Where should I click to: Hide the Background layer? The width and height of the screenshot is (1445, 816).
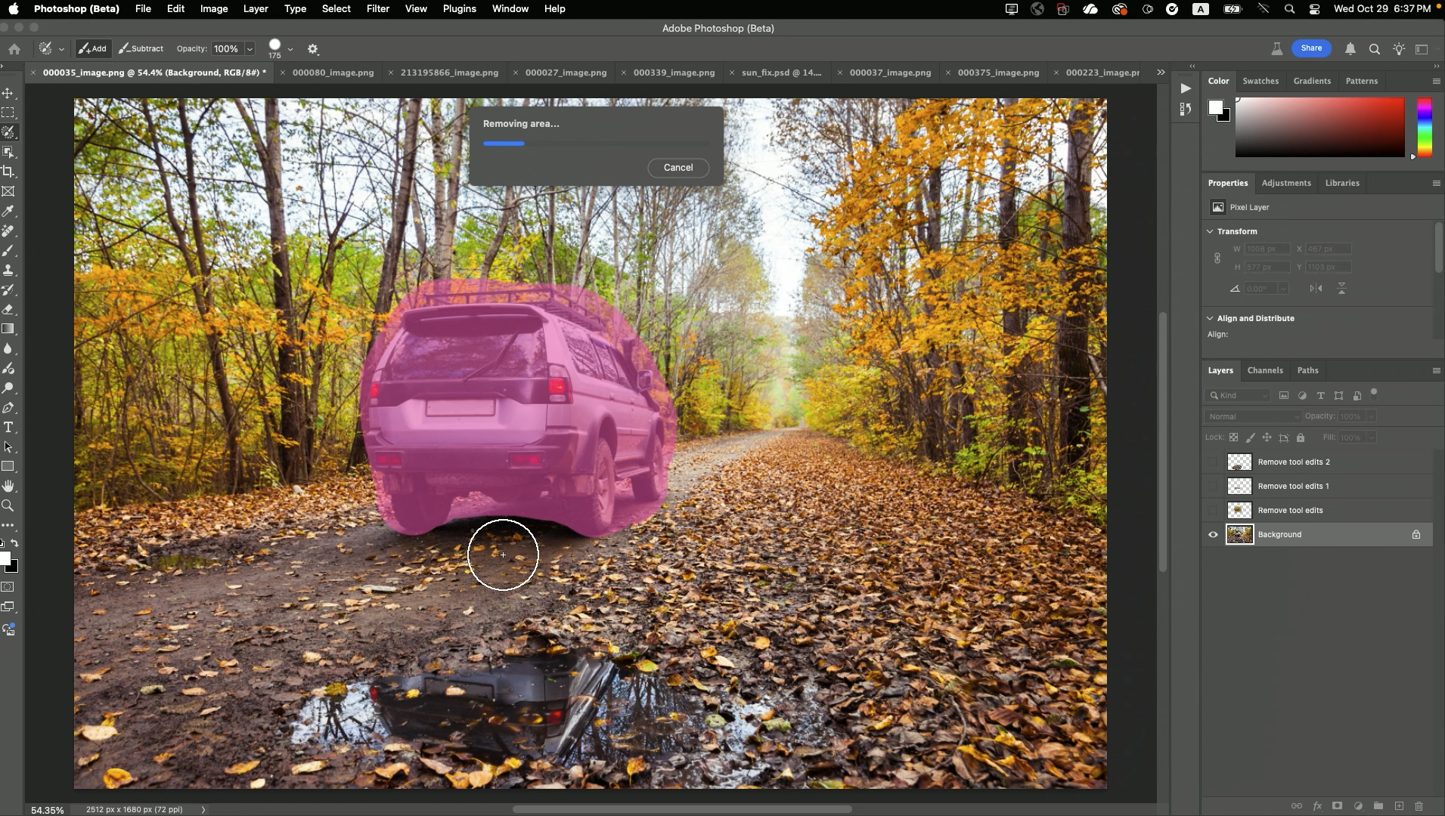1213,535
